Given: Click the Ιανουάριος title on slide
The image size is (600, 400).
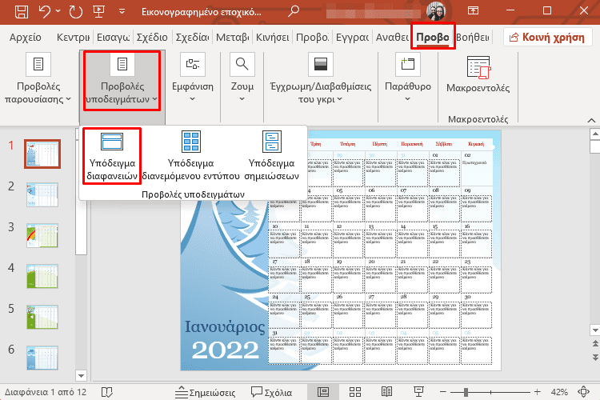Looking at the screenshot, I should (x=225, y=326).
